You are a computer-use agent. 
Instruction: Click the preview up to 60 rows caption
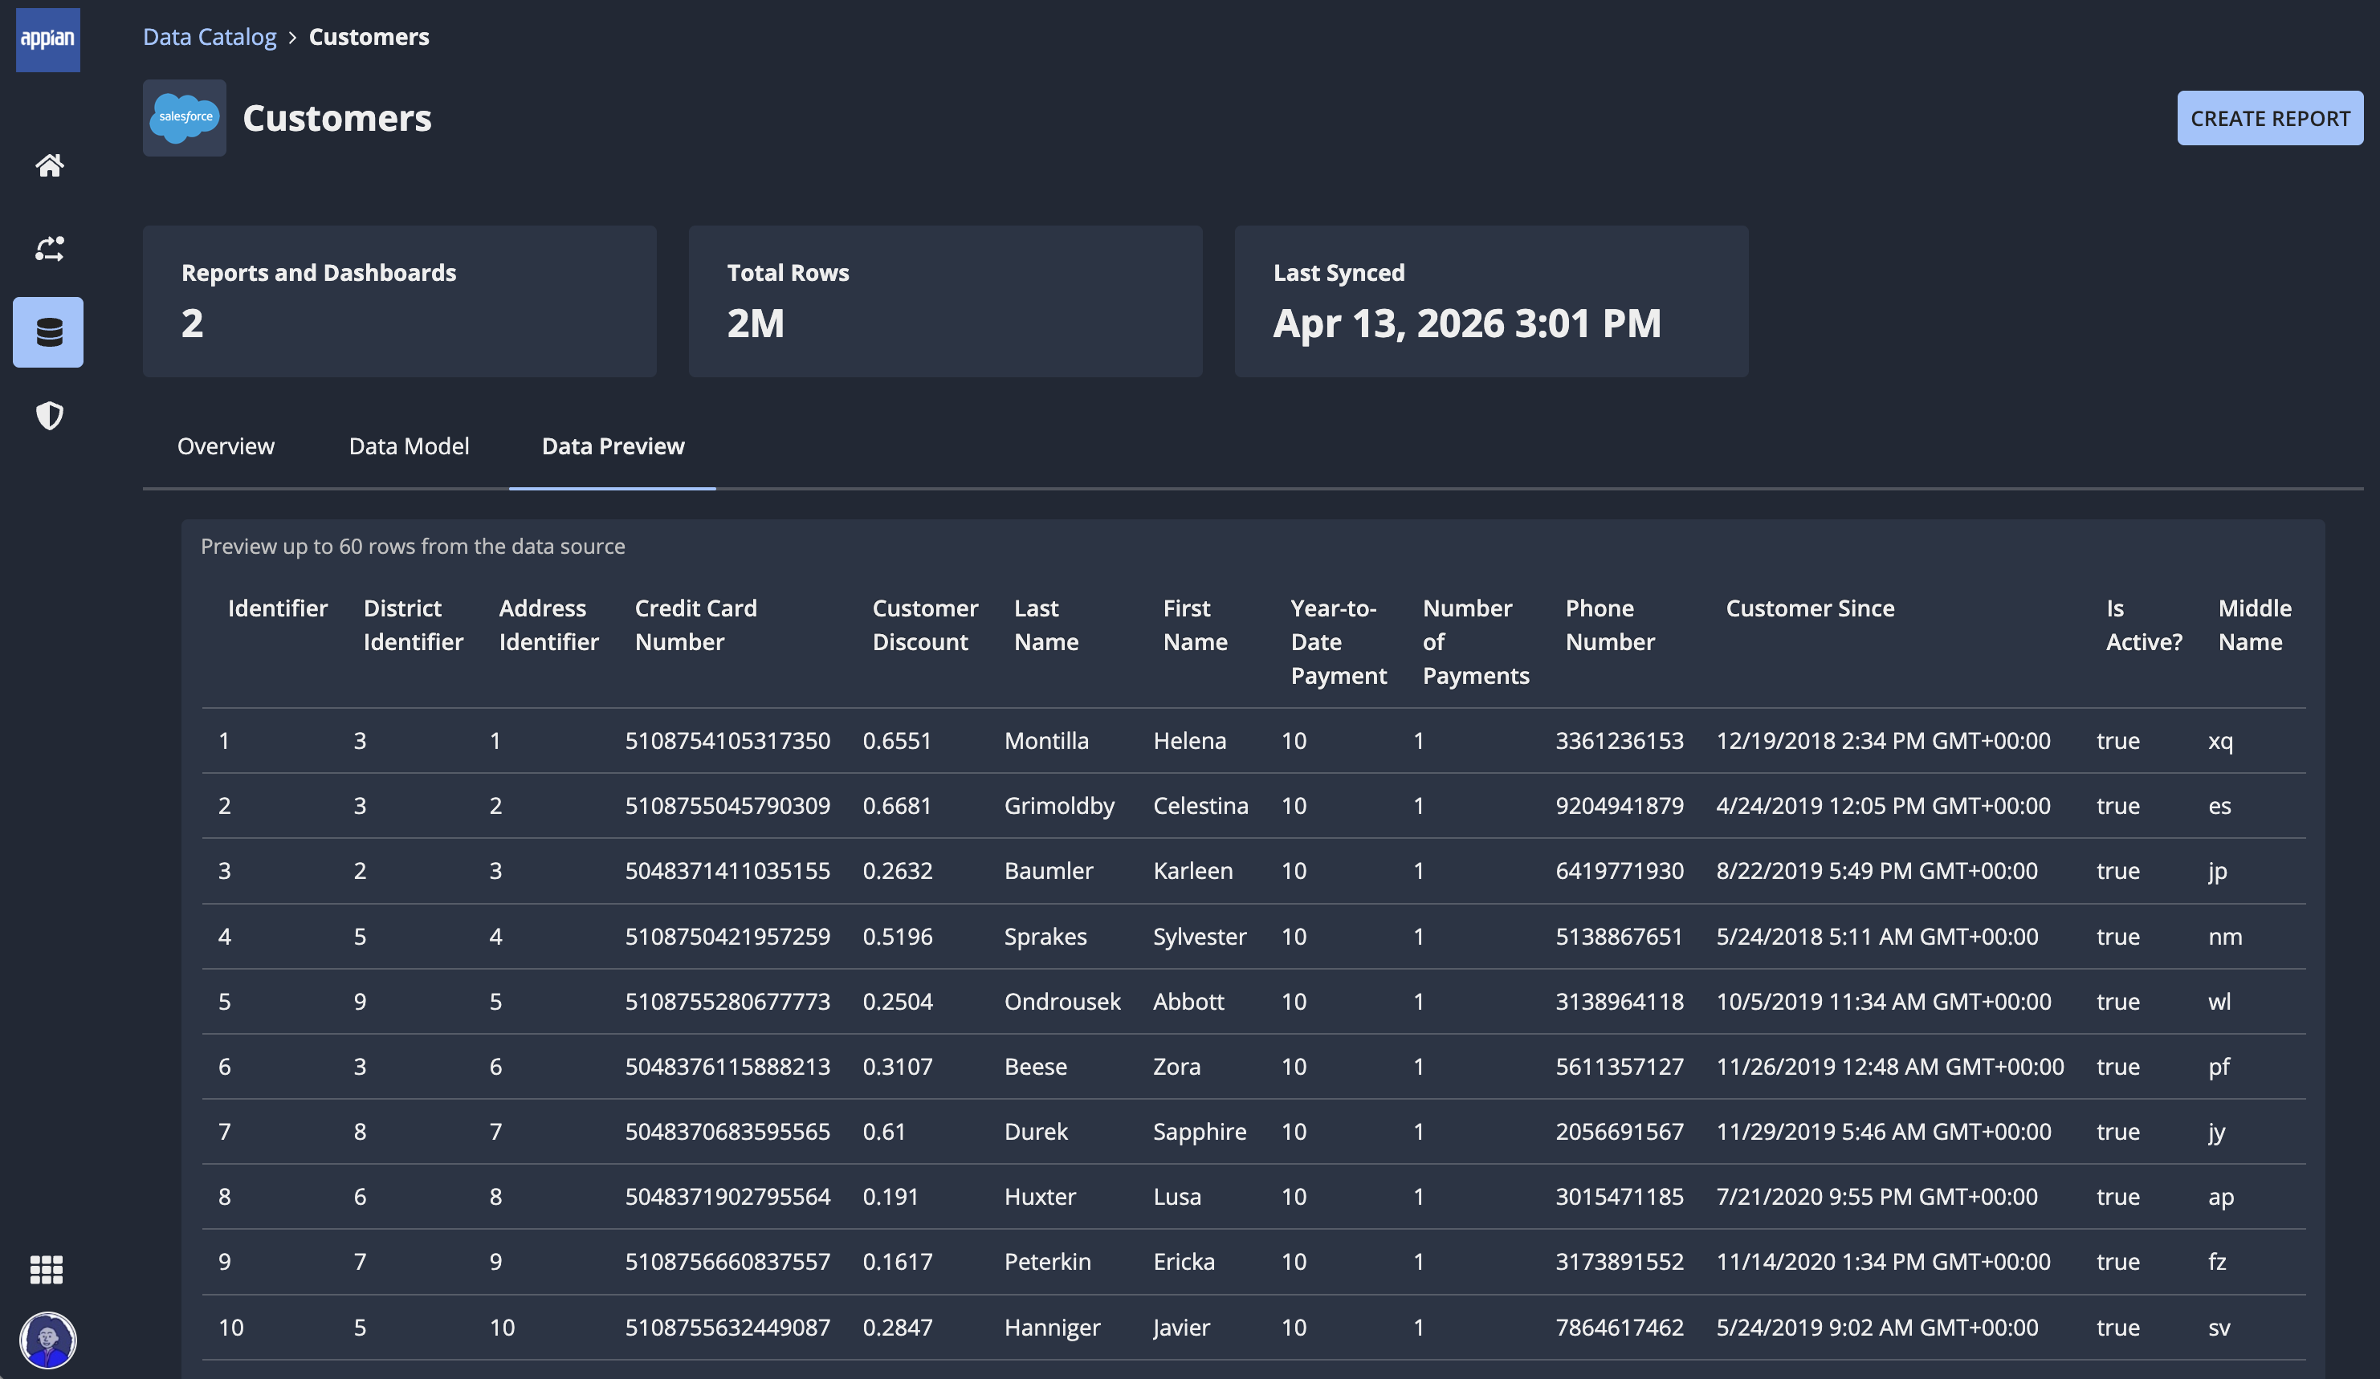413,547
